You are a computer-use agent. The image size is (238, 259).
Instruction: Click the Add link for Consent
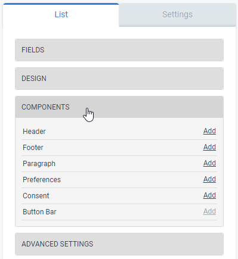(x=209, y=195)
